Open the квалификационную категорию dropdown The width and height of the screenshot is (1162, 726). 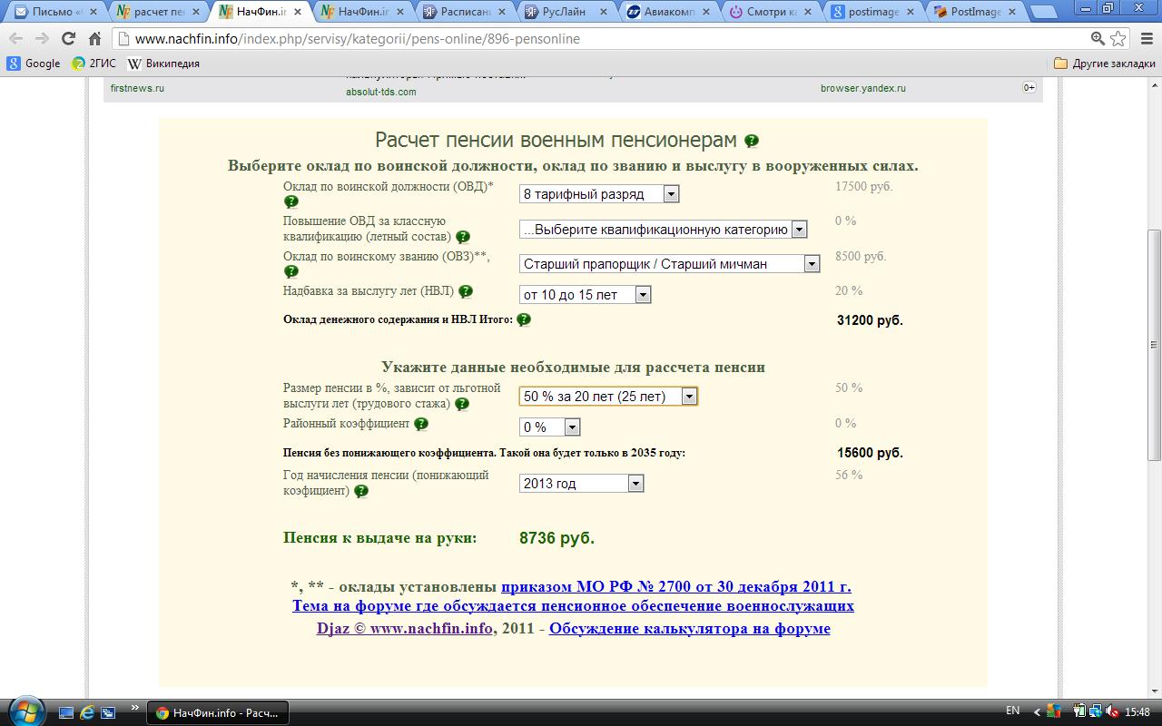click(663, 230)
